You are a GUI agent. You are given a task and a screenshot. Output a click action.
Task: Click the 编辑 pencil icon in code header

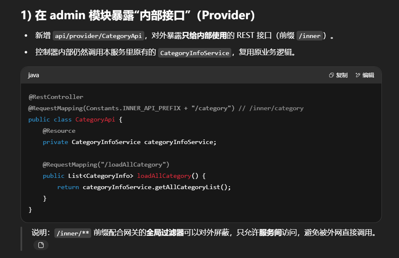pos(358,75)
